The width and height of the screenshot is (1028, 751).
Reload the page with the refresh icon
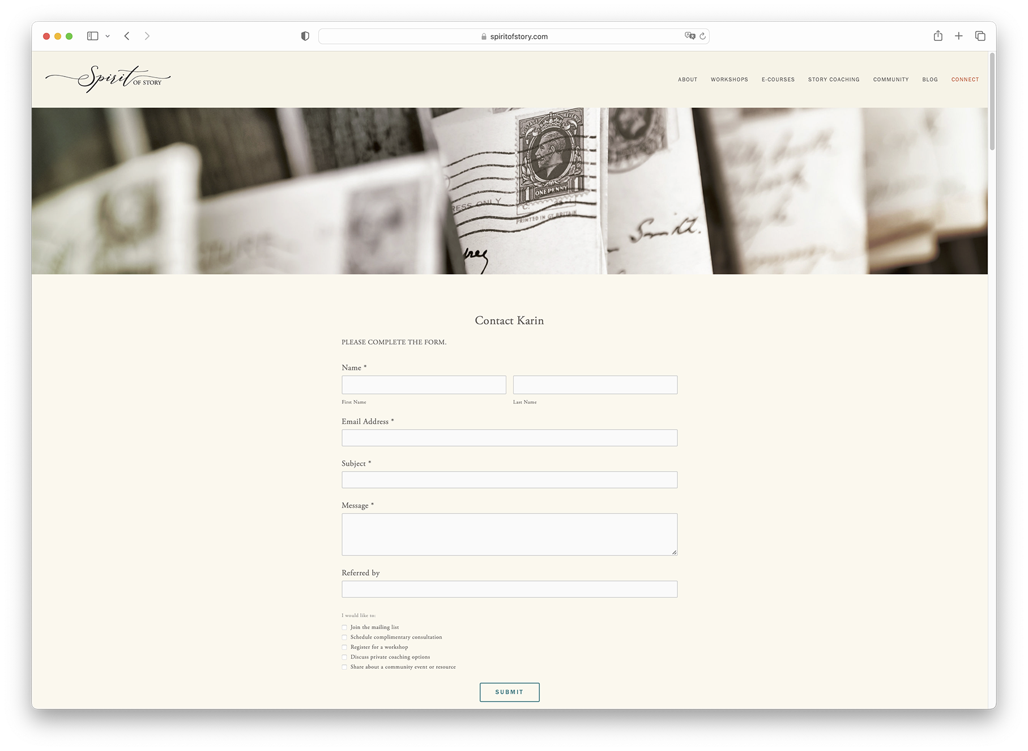pos(703,36)
